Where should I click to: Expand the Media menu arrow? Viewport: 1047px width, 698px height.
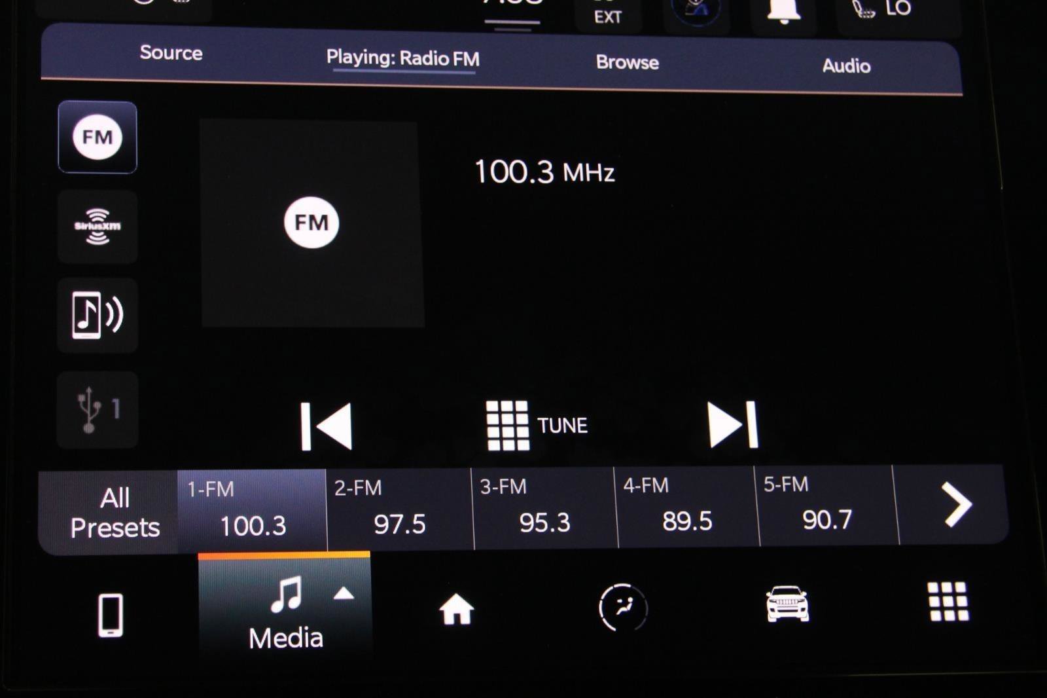(x=344, y=594)
